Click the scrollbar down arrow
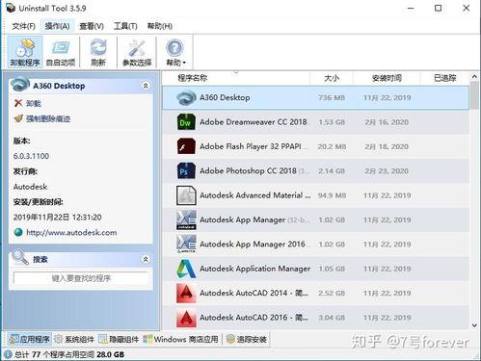The image size is (481, 361). [474, 325]
